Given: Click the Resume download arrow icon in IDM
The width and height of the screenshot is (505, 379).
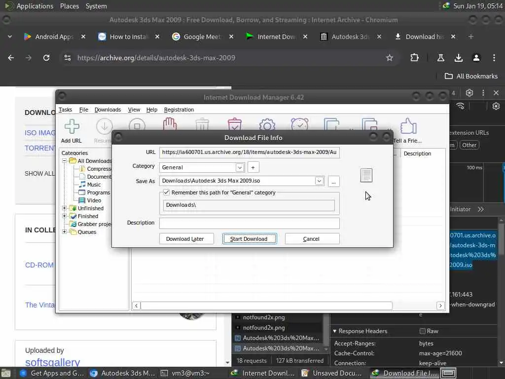Looking at the screenshot, I should [x=105, y=126].
